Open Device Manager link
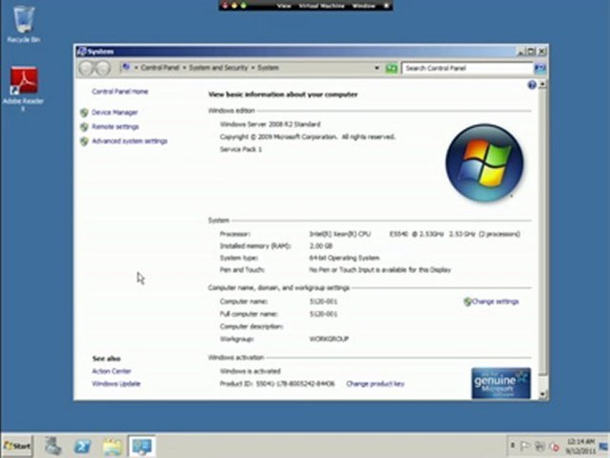This screenshot has width=610, height=458. (114, 112)
